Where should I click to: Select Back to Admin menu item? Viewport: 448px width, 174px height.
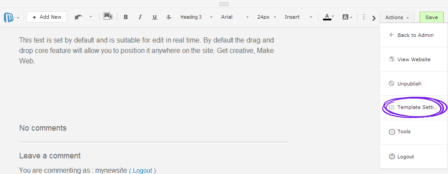(414, 35)
